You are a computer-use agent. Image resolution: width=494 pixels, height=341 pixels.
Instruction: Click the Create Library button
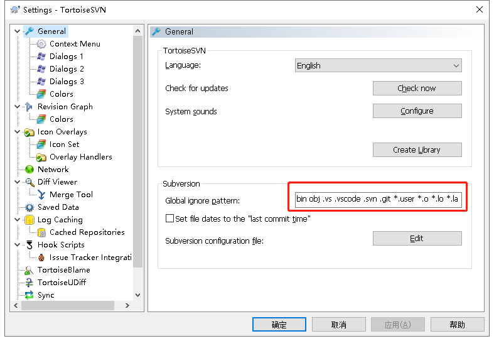[417, 149]
